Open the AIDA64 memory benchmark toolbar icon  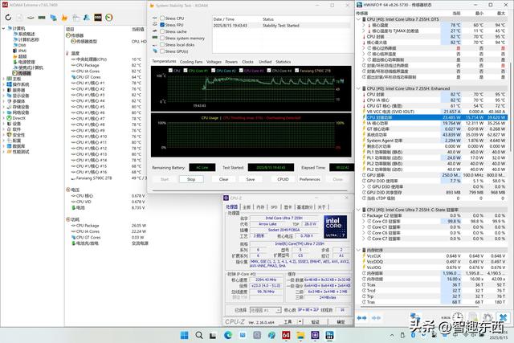coord(42,18)
